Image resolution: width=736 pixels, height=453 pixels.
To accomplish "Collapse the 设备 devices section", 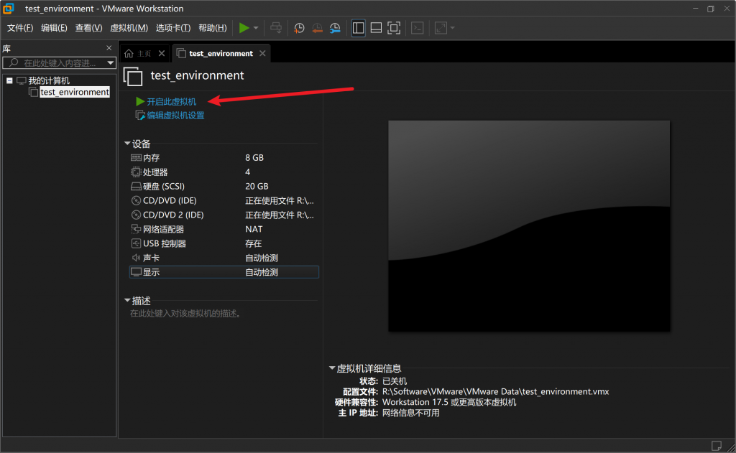I will click(x=127, y=144).
